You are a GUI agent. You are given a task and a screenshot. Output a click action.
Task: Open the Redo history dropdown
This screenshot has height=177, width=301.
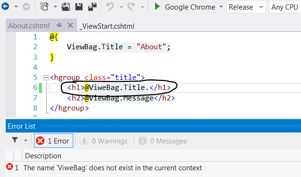point(142,7)
